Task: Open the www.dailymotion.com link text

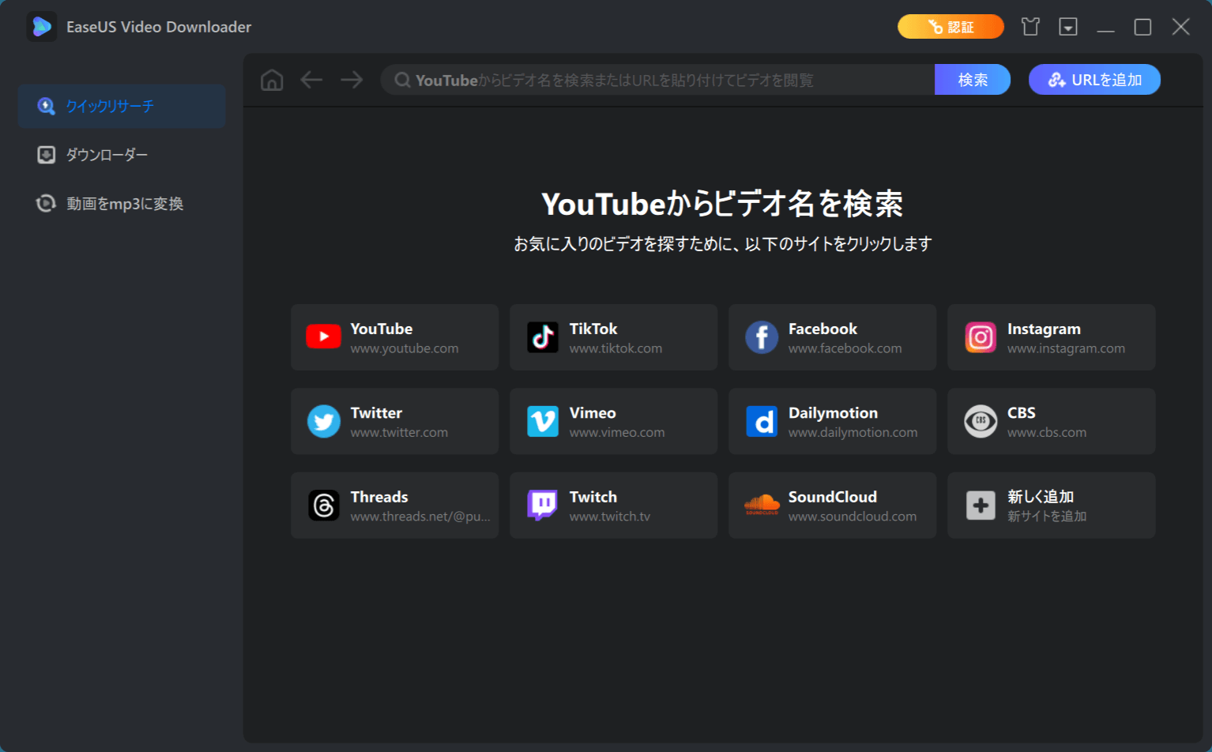Action: [853, 432]
